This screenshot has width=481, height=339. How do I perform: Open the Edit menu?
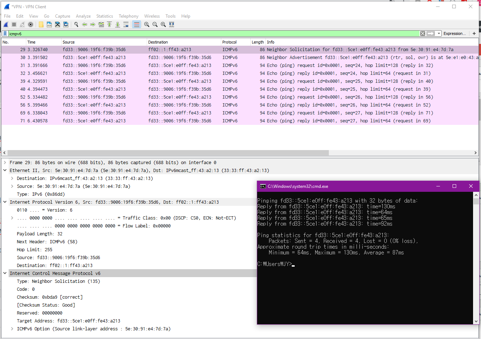pyautogui.click(x=20, y=16)
